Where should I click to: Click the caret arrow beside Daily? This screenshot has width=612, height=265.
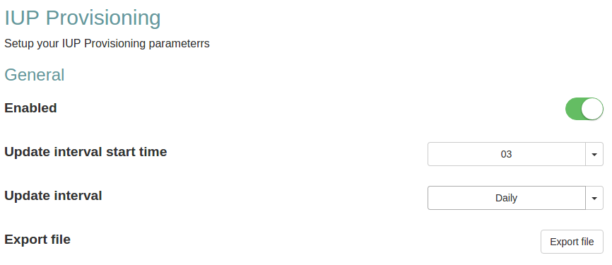[x=594, y=198]
